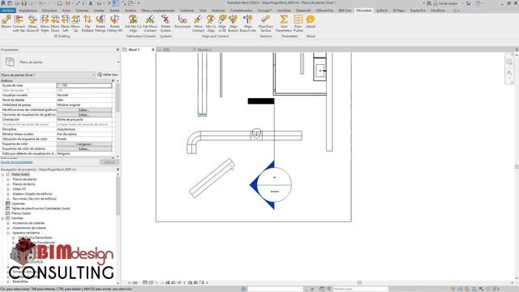The height and width of the screenshot is (292, 519).
Task: Choose the Elbow Down 45 tool
Action: (32, 24)
